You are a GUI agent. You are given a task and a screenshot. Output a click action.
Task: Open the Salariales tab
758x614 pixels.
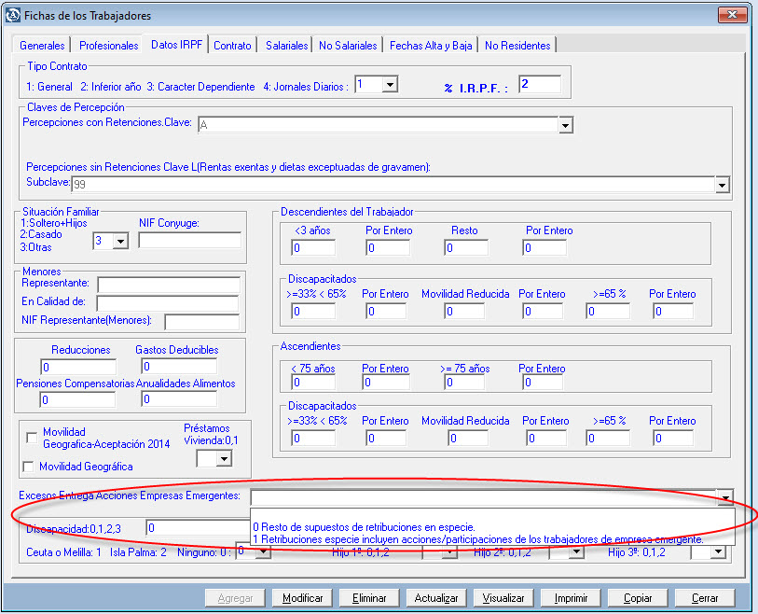286,46
